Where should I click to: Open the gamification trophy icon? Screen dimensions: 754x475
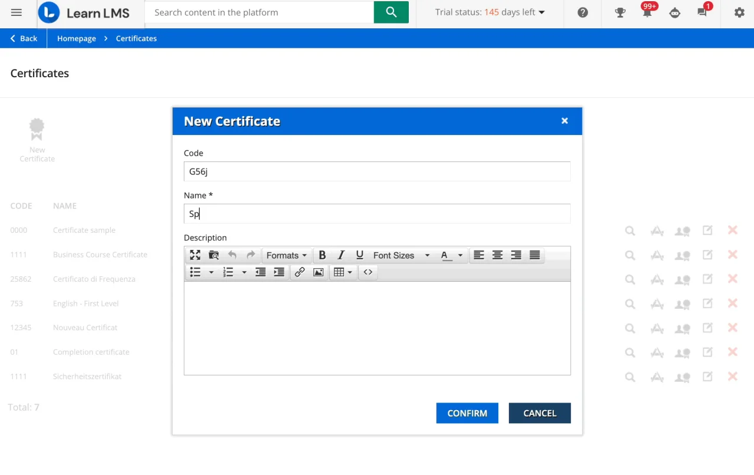620,12
